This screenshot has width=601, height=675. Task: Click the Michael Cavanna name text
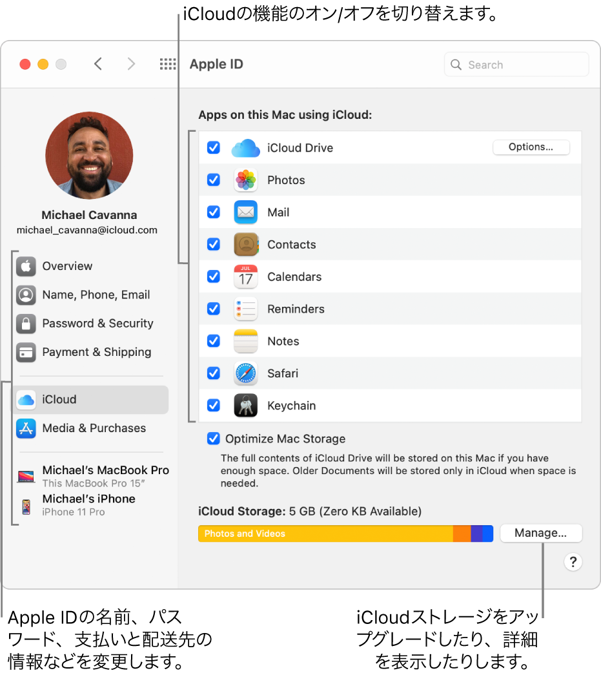pyautogui.click(x=89, y=215)
